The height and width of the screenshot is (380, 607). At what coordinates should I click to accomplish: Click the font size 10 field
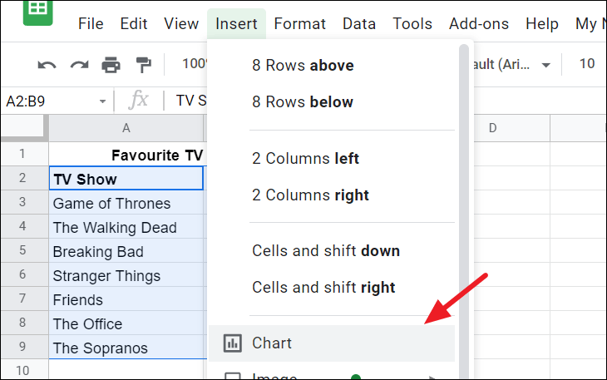pos(587,64)
